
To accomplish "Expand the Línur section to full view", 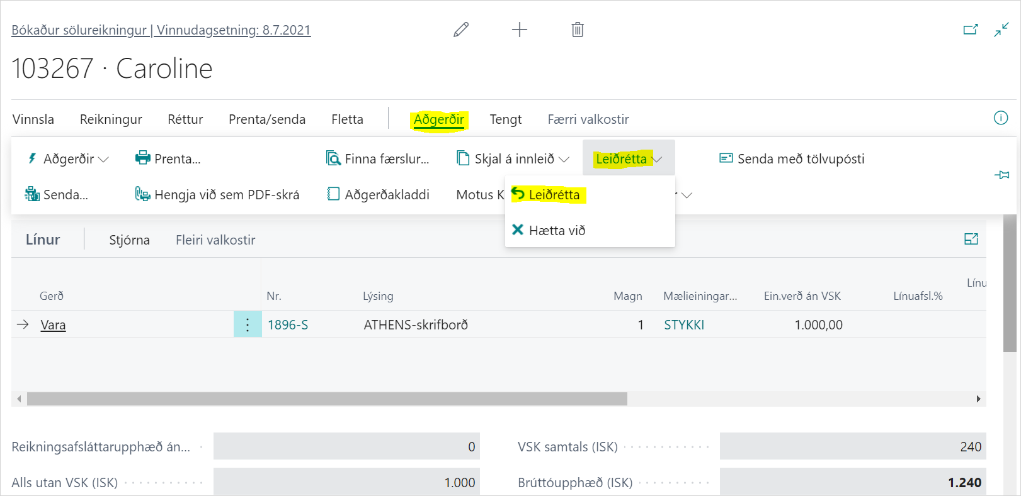I will click(971, 239).
